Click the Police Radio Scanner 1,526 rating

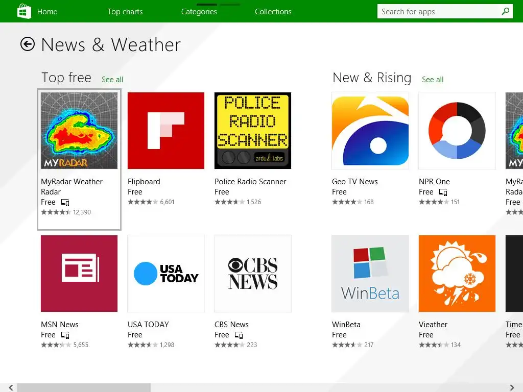(x=238, y=202)
